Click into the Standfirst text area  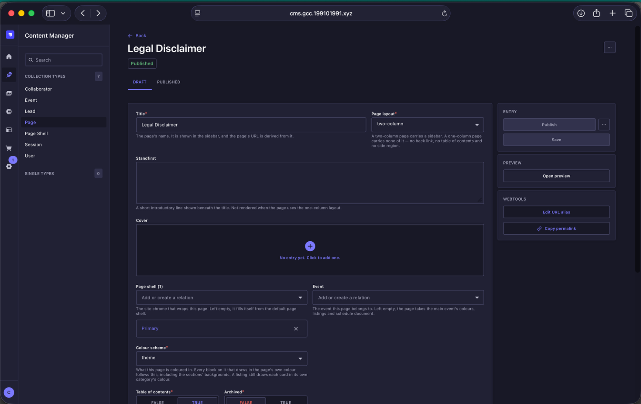310,183
